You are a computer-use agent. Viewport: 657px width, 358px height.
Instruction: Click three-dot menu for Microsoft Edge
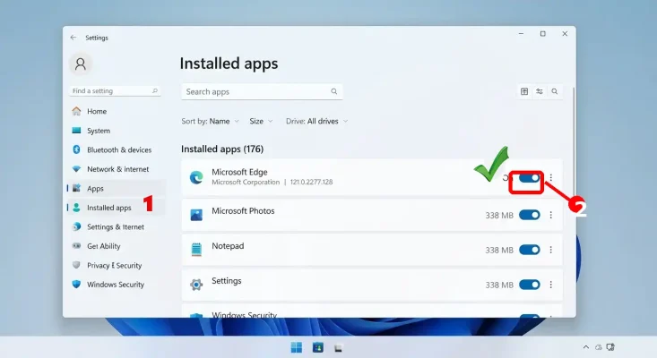pos(551,178)
